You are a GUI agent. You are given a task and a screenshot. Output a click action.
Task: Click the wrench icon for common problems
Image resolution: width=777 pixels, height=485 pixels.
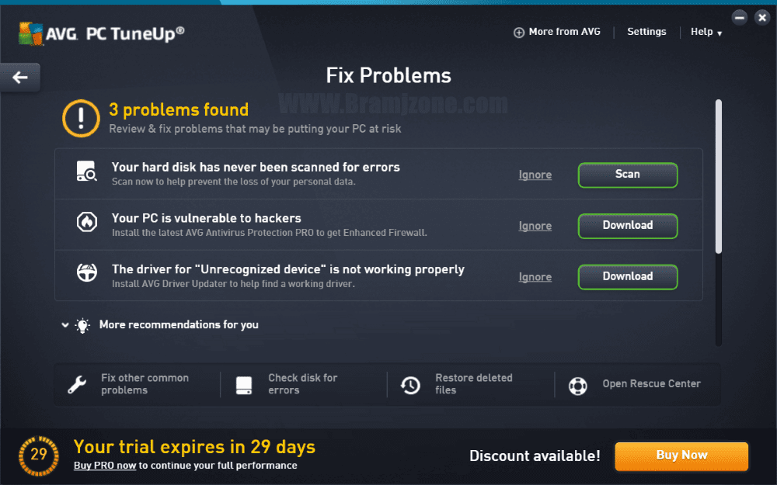coord(77,385)
